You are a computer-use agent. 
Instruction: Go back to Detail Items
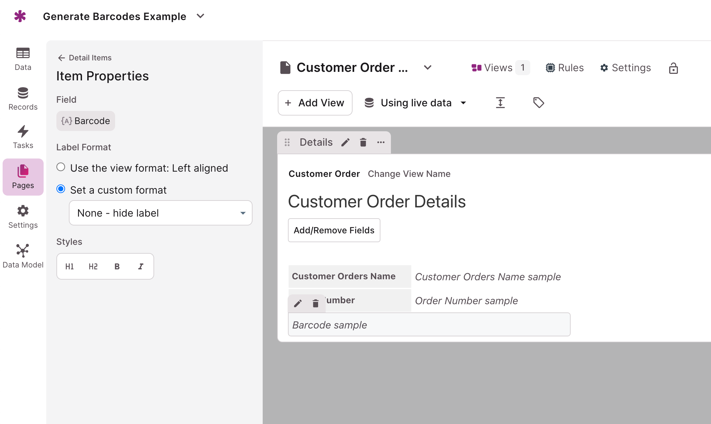point(85,58)
